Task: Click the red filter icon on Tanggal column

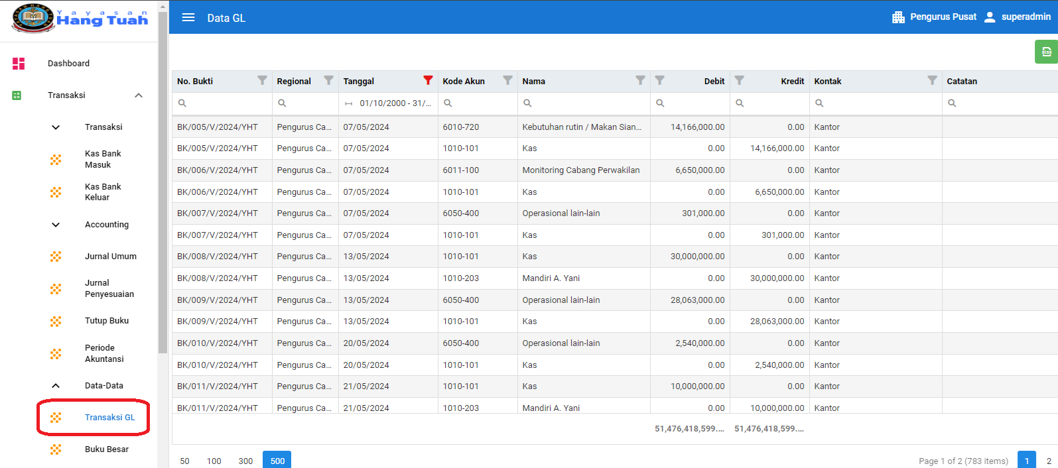Action: click(428, 81)
